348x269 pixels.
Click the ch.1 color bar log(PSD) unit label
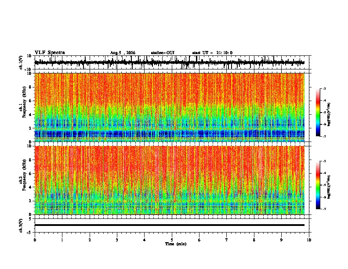click(329, 115)
